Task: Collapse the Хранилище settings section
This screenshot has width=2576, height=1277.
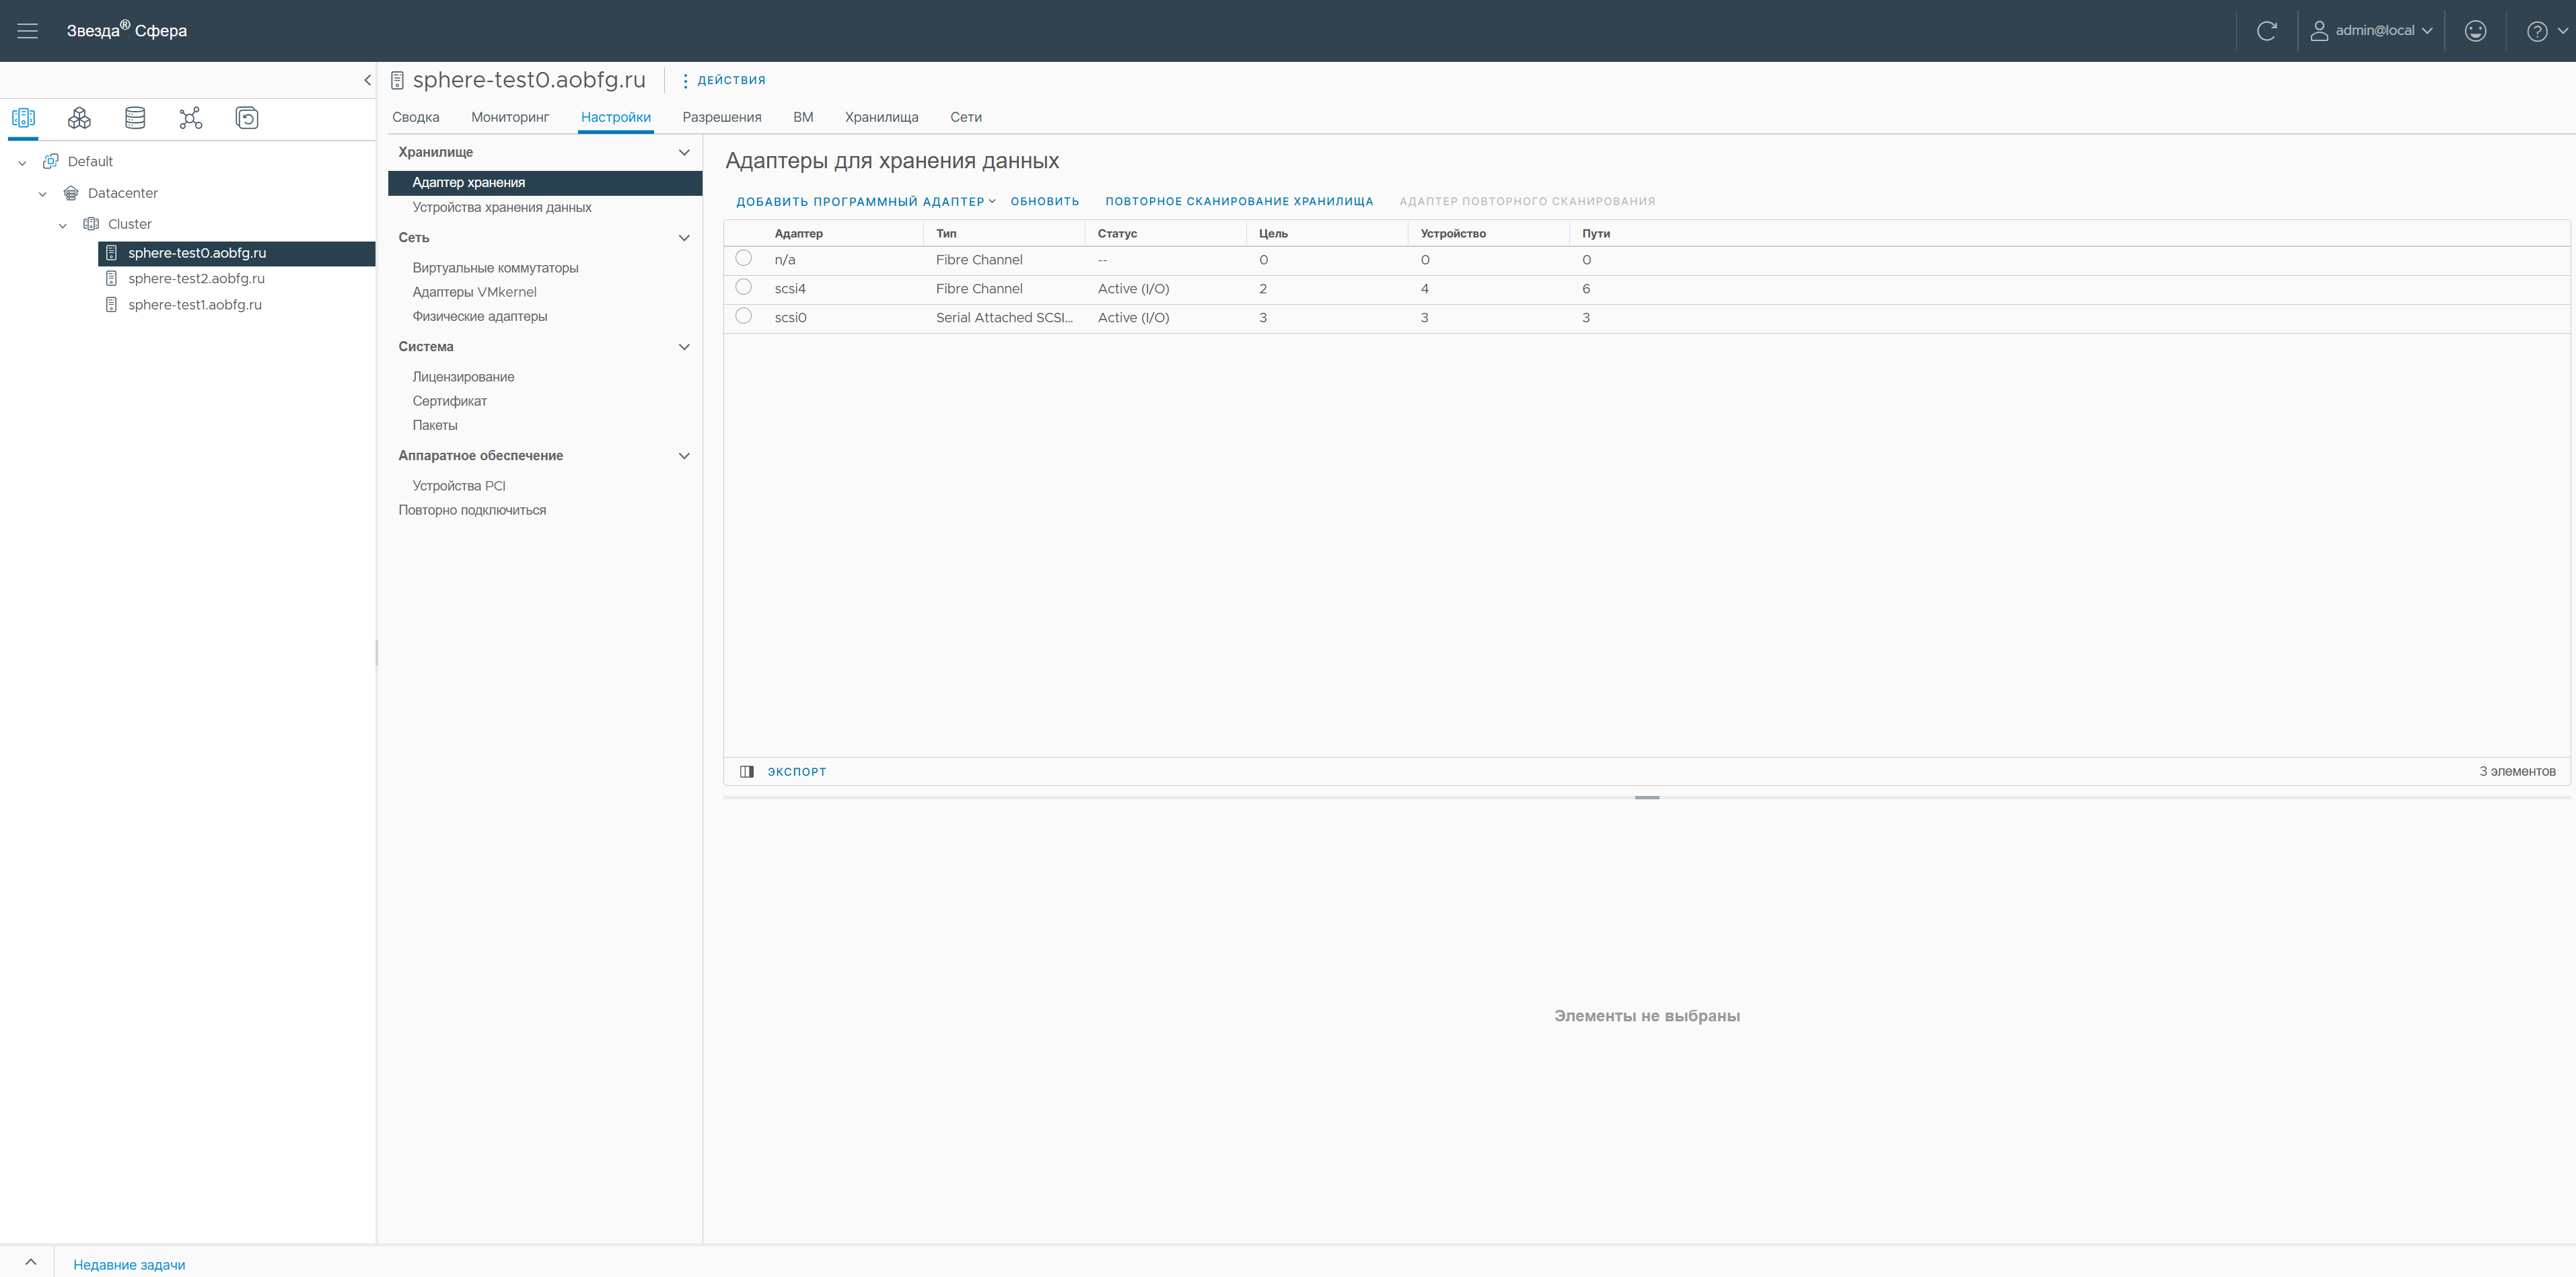Action: click(684, 152)
